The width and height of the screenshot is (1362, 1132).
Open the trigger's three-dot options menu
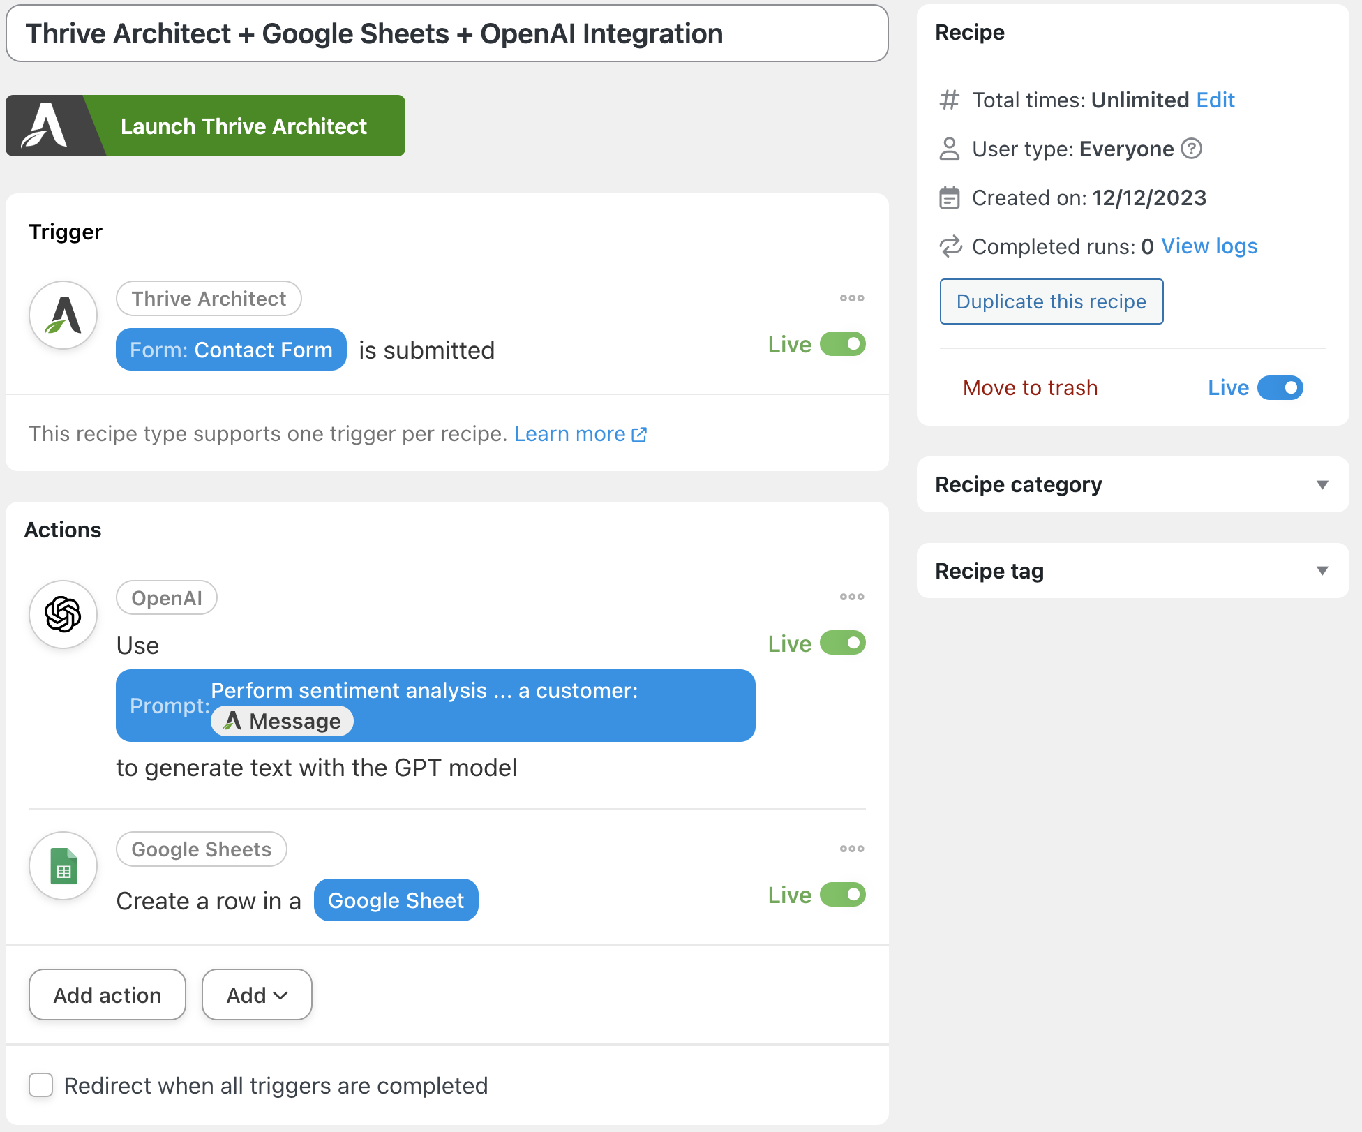[x=851, y=299]
